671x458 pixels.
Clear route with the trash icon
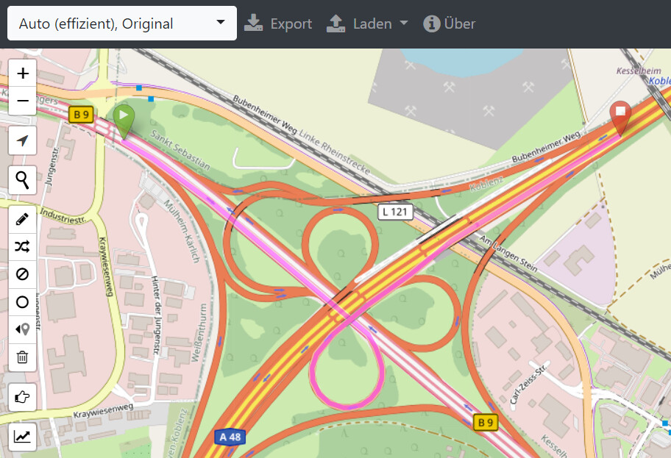coord(23,357)
